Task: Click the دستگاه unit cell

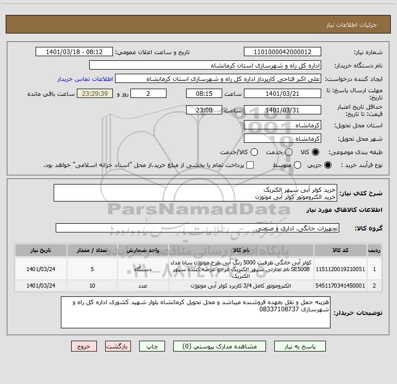Action: coord(143,269)
